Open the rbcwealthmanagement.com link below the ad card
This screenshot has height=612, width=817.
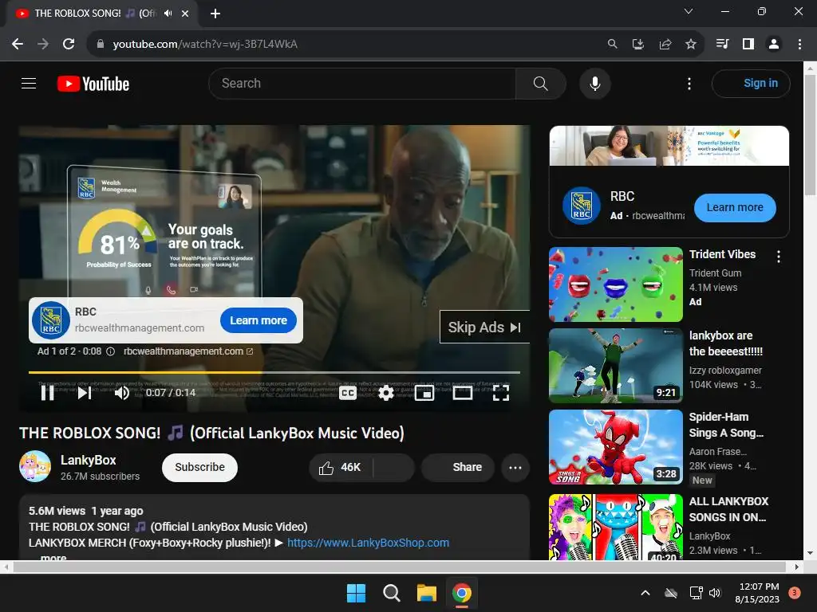point(188,351)
